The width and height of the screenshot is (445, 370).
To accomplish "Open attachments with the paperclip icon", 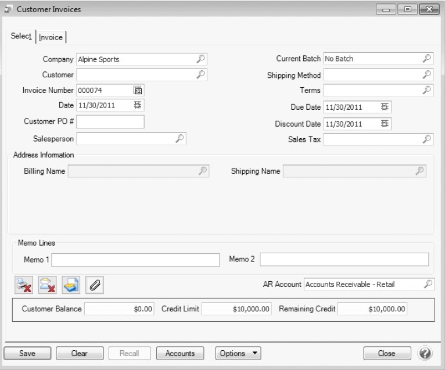I will click(94, 284).
